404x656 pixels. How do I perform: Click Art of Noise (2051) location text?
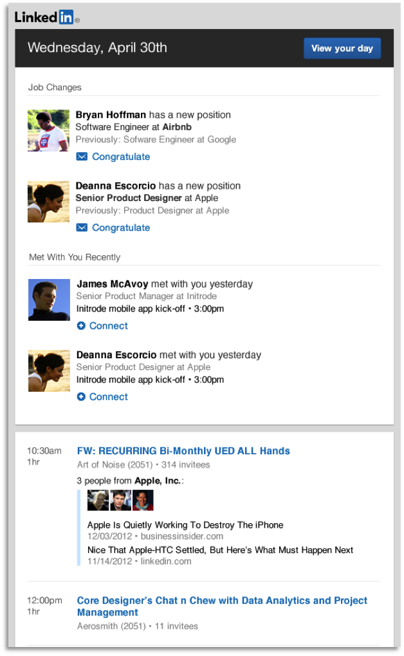click(x=115, y=465)
